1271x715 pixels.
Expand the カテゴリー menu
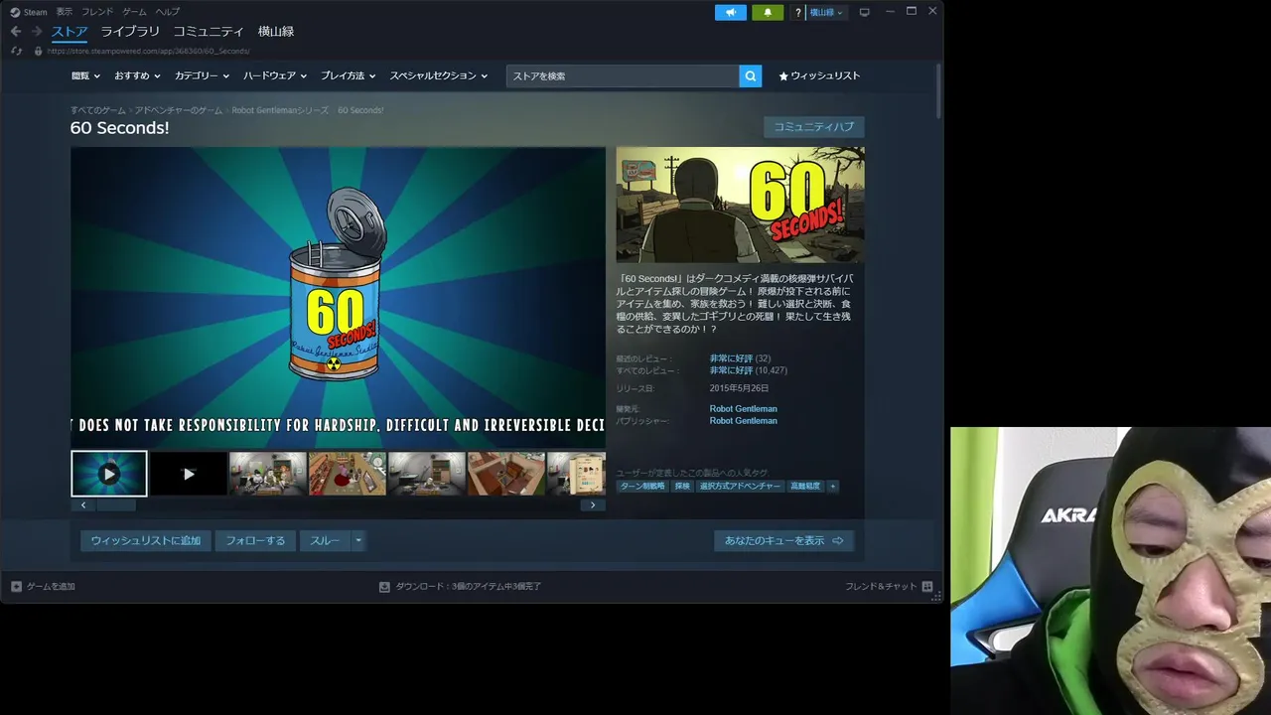[x=202, y=75]
